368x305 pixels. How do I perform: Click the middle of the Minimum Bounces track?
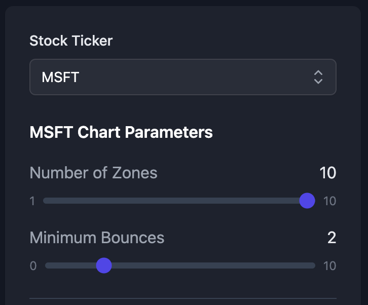click(180, 265)
